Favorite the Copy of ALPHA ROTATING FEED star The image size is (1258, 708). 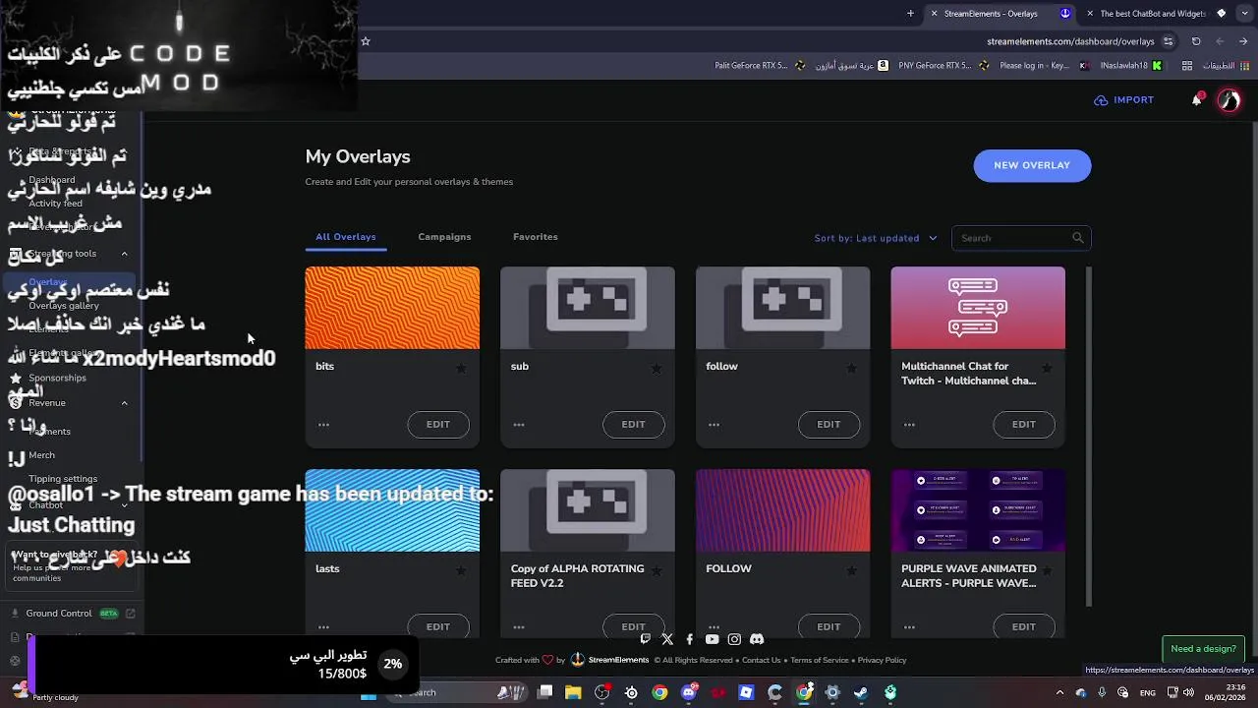point(656,571)
